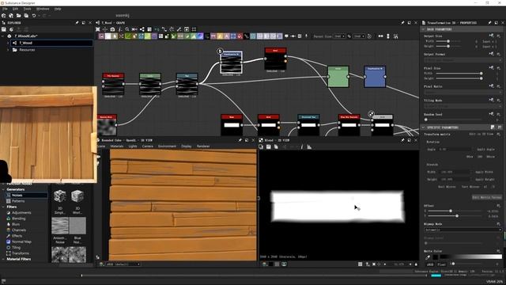Viewport: 506px width, 285px height.
Task: Click the histogram icon in 2D view toolbar
Action: point(309,146)
